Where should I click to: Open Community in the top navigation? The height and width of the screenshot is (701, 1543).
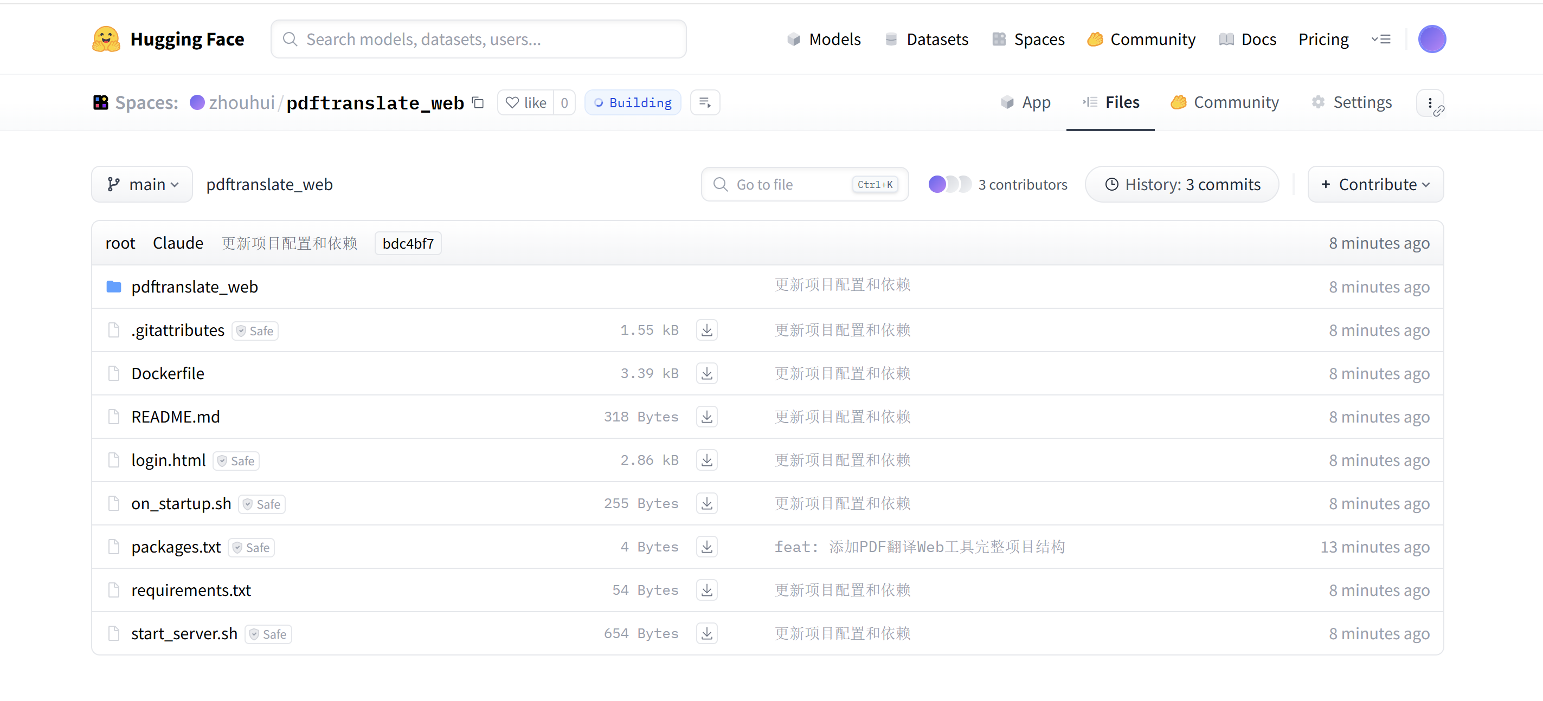pyautogui.click(x=1141, y=39)
